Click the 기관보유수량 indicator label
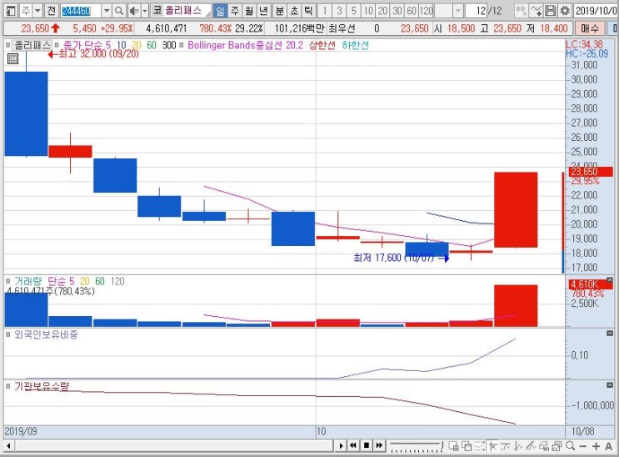Viewport: 619px width, 457px height. (42, 386)
